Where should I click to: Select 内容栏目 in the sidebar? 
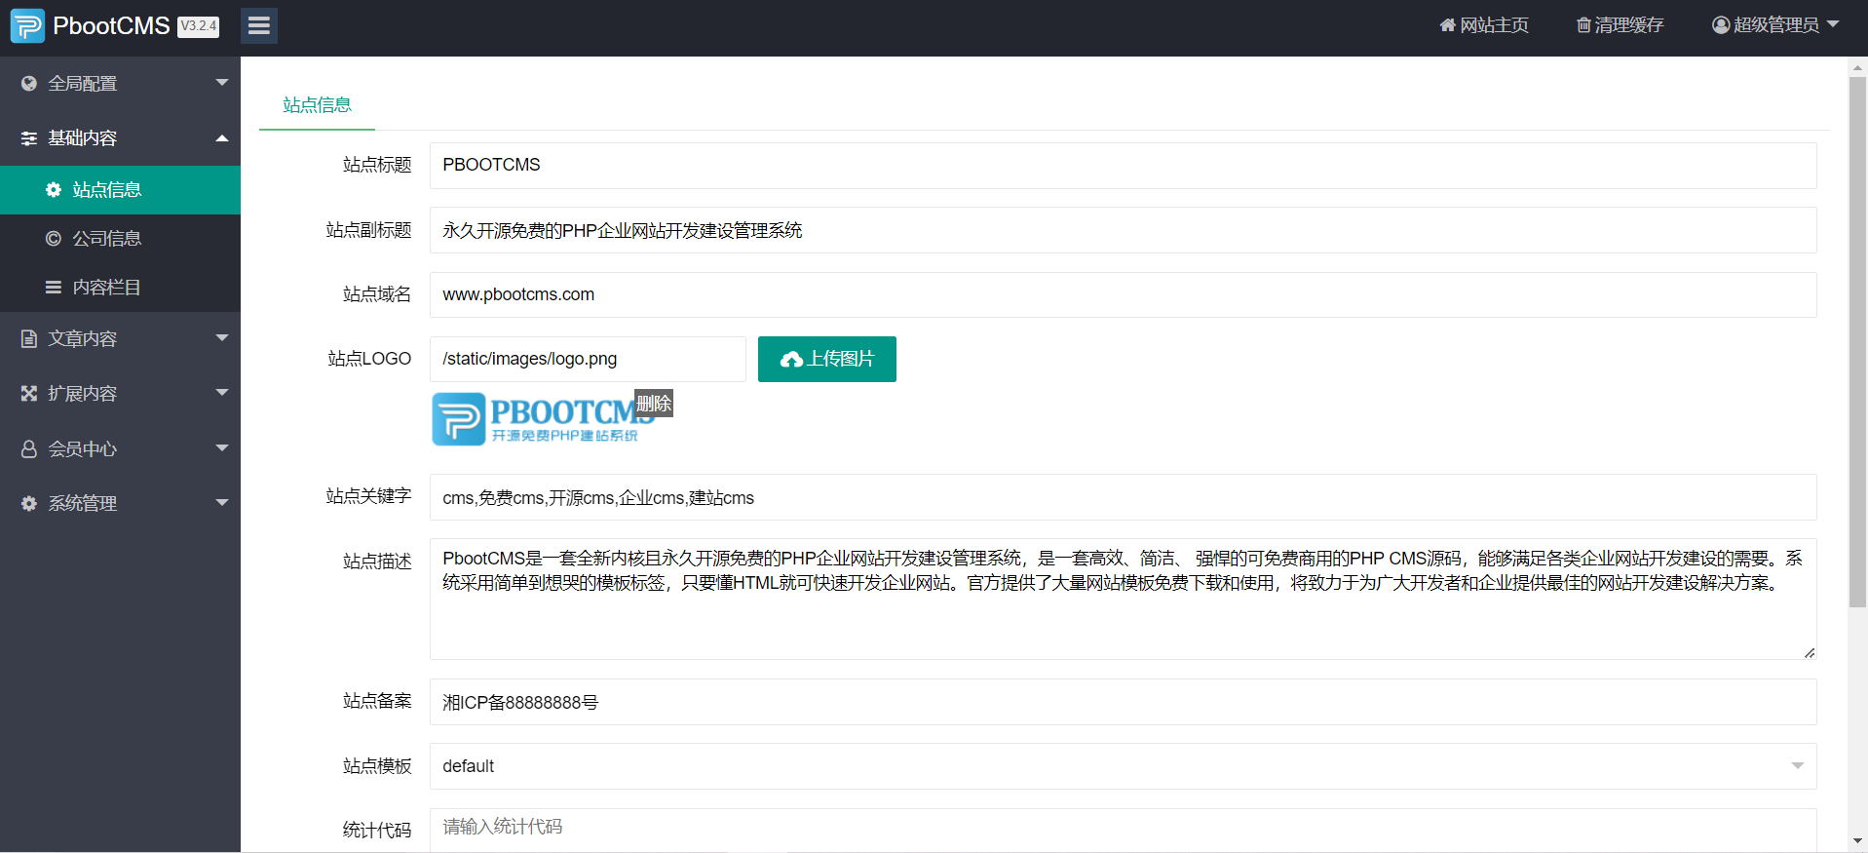(x=120, y=288)
